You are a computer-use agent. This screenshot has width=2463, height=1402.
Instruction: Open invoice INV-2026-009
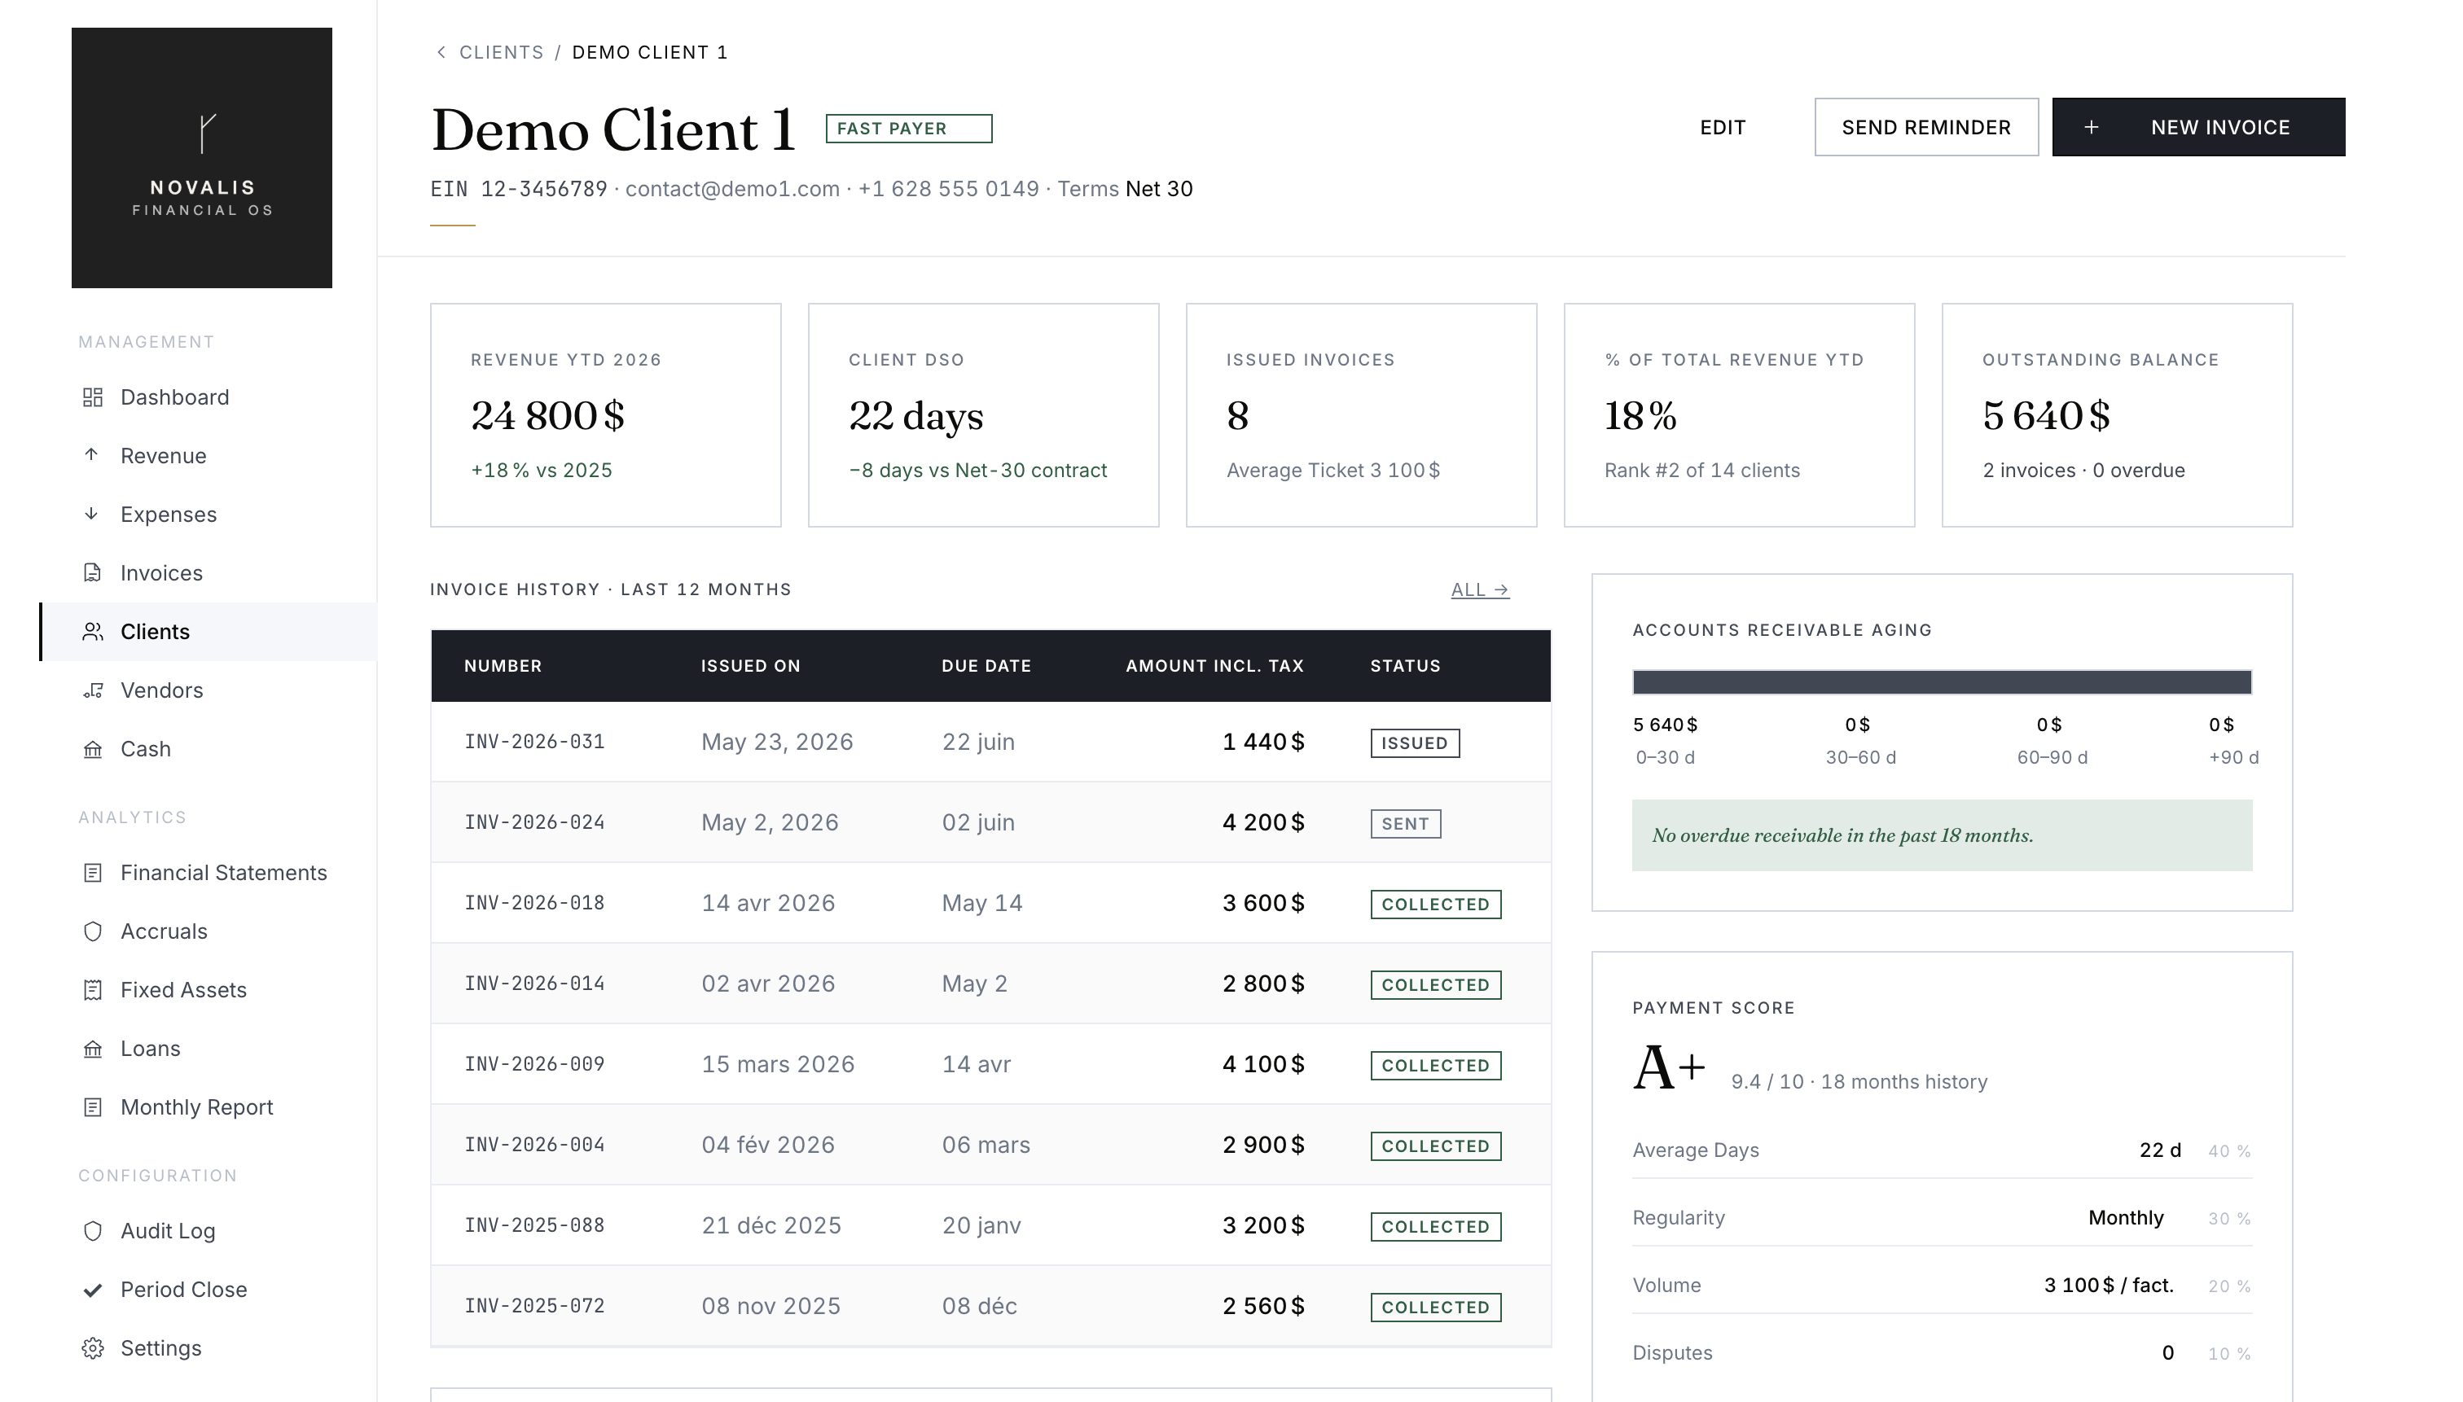pyautogui.click(x=533, y=1064)
